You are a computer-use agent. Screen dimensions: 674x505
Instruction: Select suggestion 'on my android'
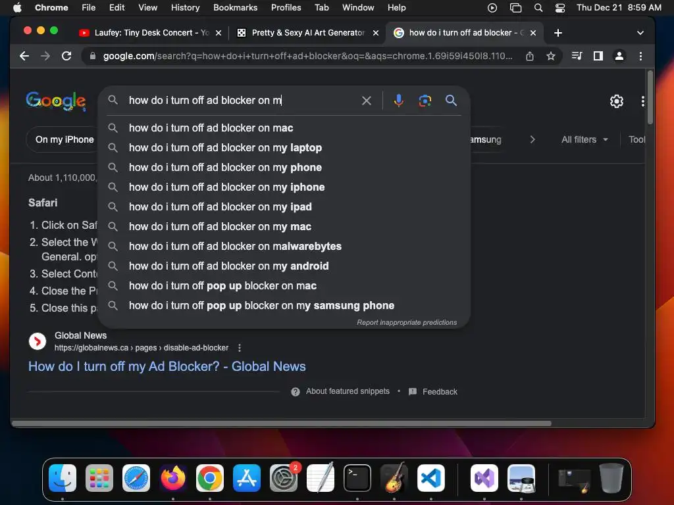tap(284, 266)
